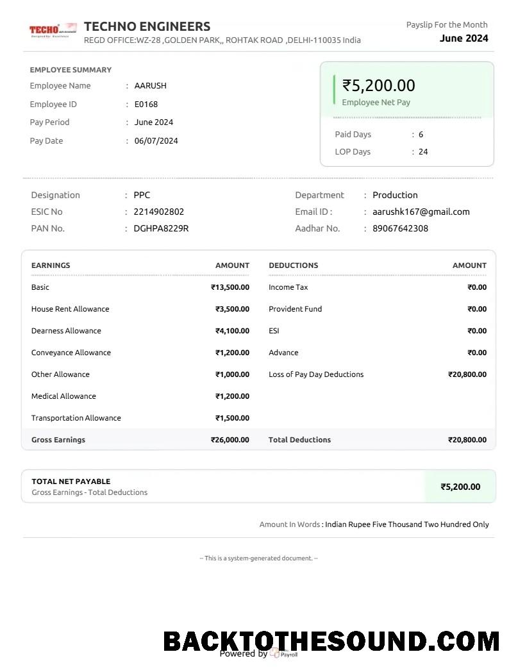Select employee name AARUSH
The image size is (518, 670).
tap(151, 85)
